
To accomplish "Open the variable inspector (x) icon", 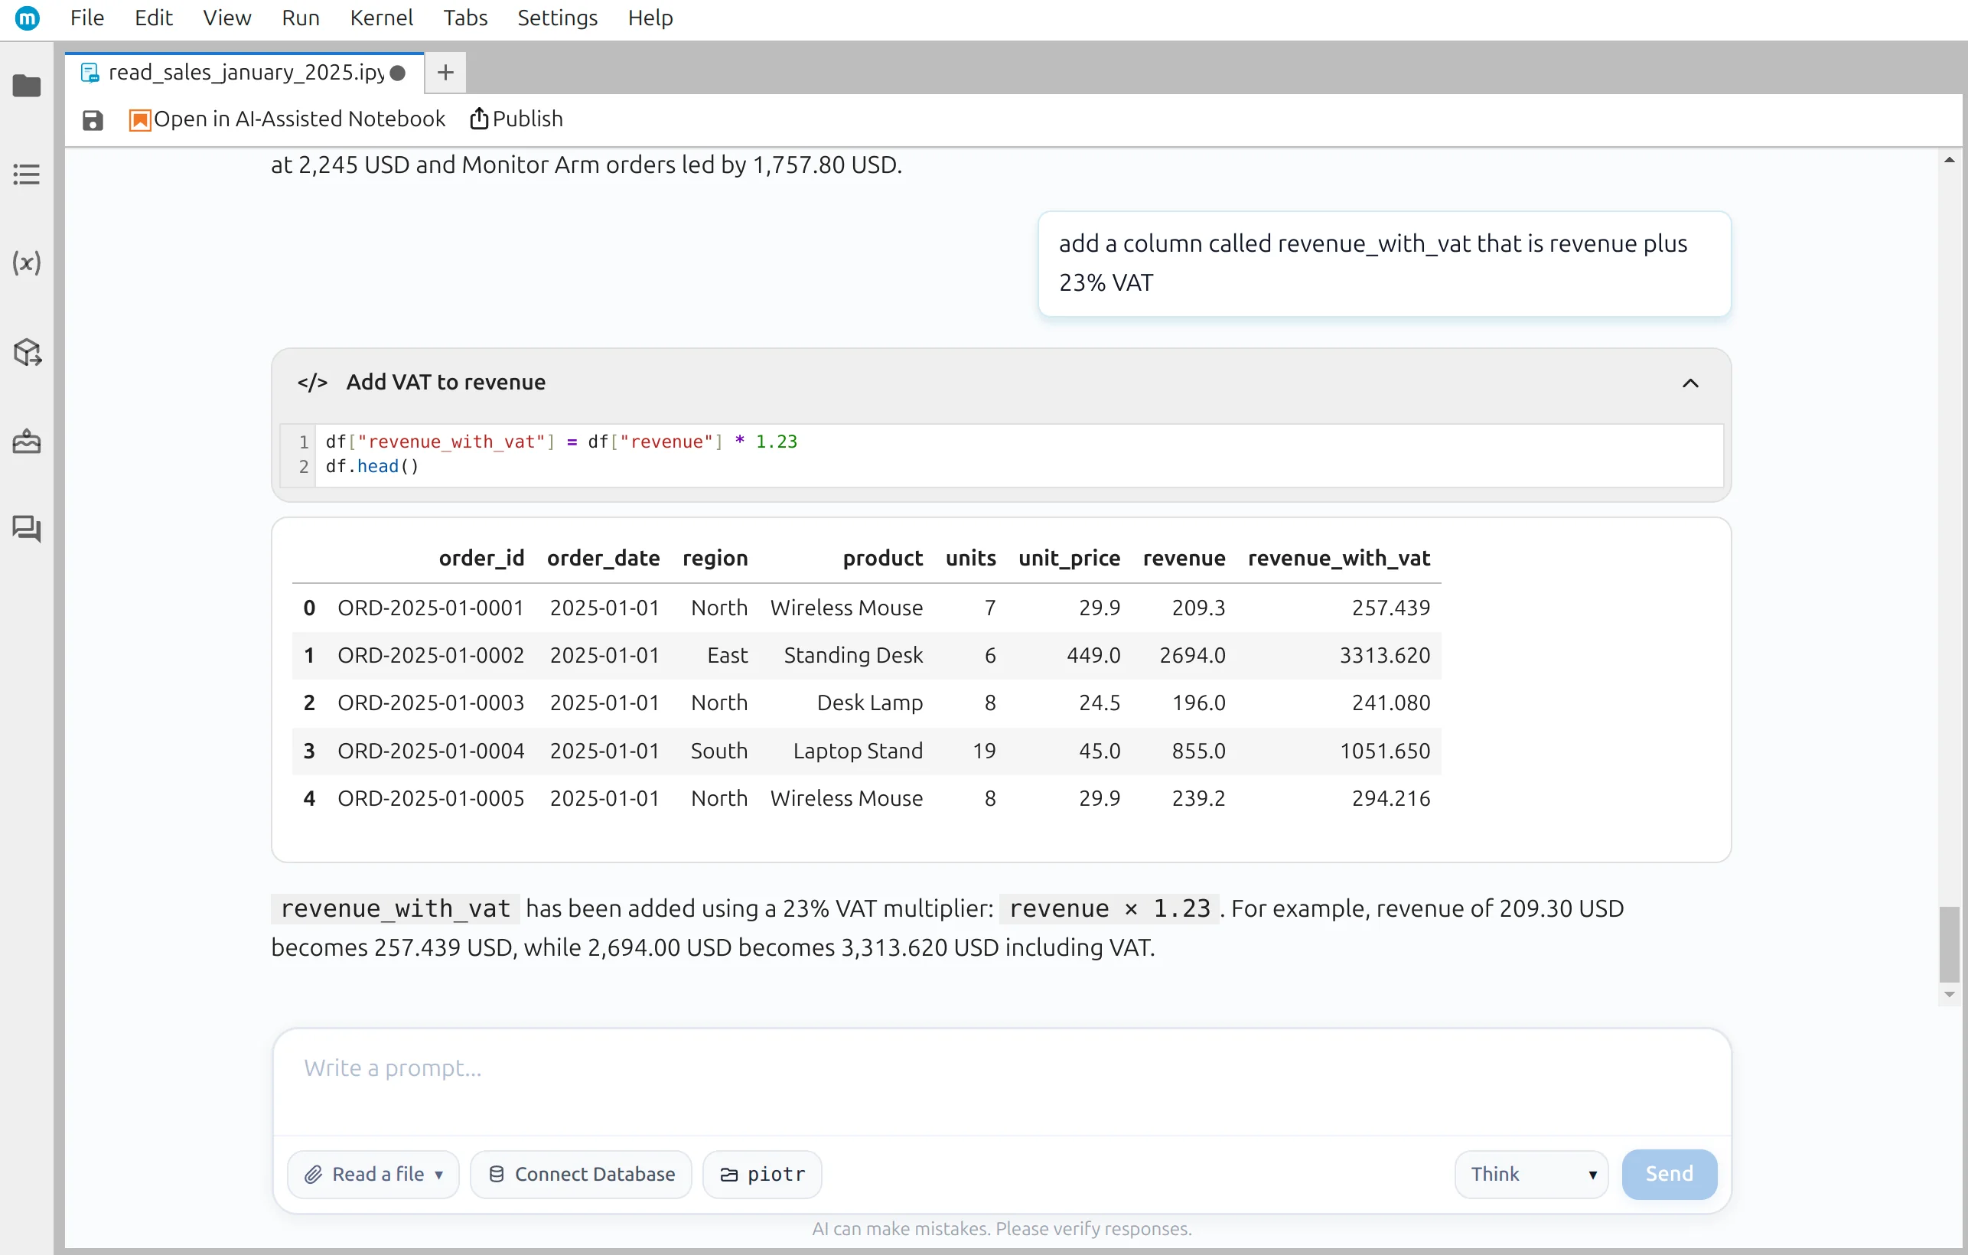I will [x=26, y=262].
